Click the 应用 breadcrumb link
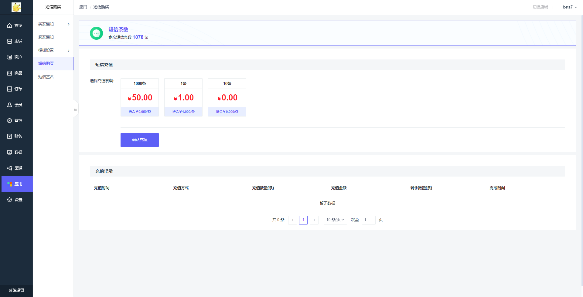Viewport: 583px width, 297px height. tap(83, 7)
